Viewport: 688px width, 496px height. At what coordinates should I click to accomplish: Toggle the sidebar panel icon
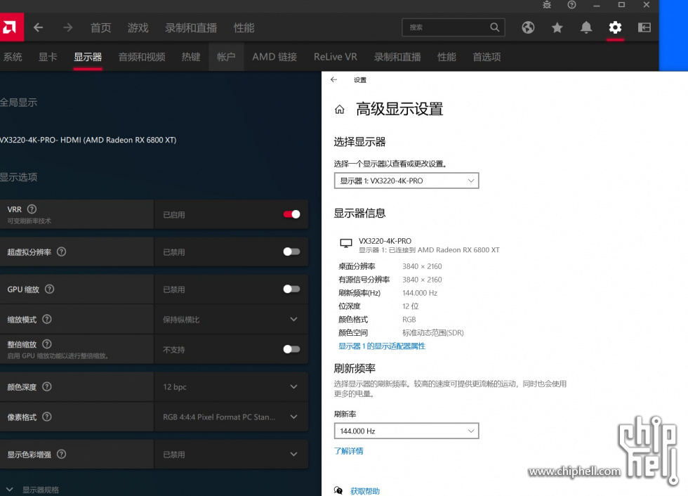[644, 27]
